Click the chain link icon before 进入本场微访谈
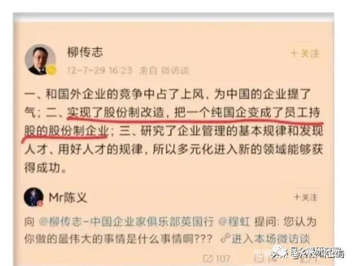 [x=225, y=238]
